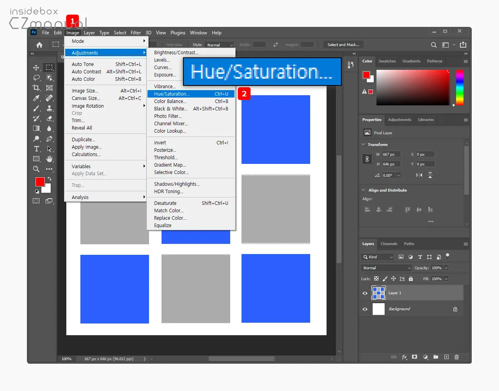Open the blend mode Normal dropdown
Image resolution: width=499 pixels, height=391 pixels.
386,268
